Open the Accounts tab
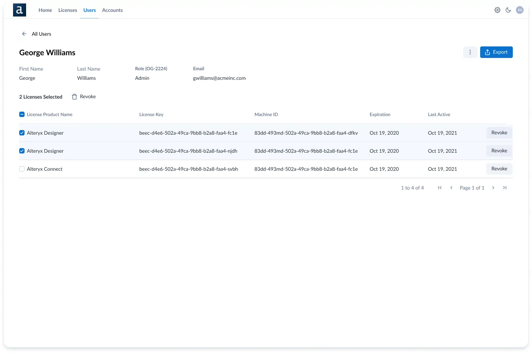 (112, 10)
